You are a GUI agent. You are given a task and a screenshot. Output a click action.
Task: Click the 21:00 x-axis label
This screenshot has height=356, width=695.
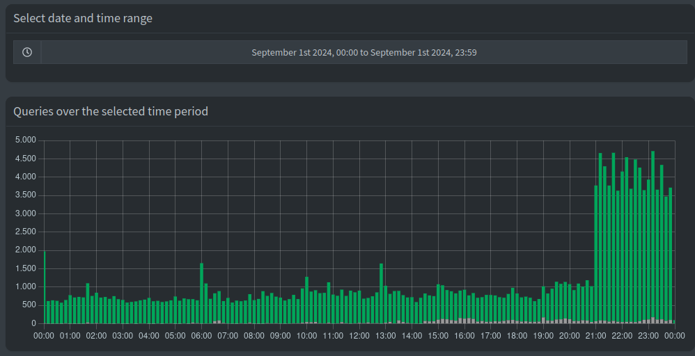click(595, 336)
